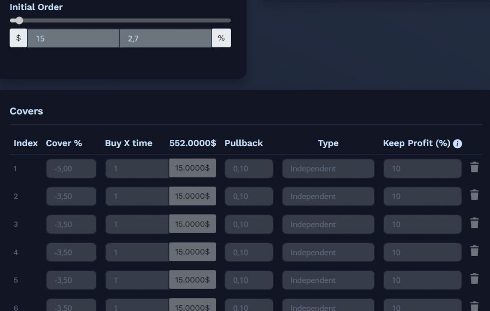Remove cover row 5 using trash icon

474,279
